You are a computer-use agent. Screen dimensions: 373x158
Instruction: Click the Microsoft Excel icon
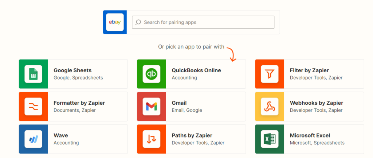pyautogui.click(x=270, y=139)
